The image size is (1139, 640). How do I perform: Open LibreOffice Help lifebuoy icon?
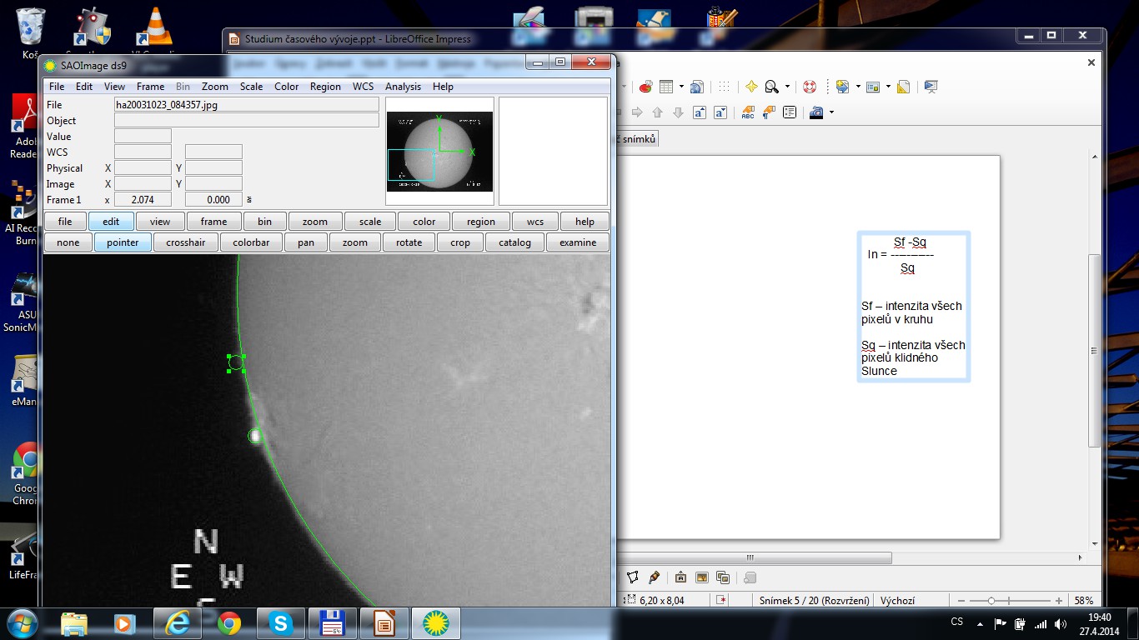pos(809,87)
